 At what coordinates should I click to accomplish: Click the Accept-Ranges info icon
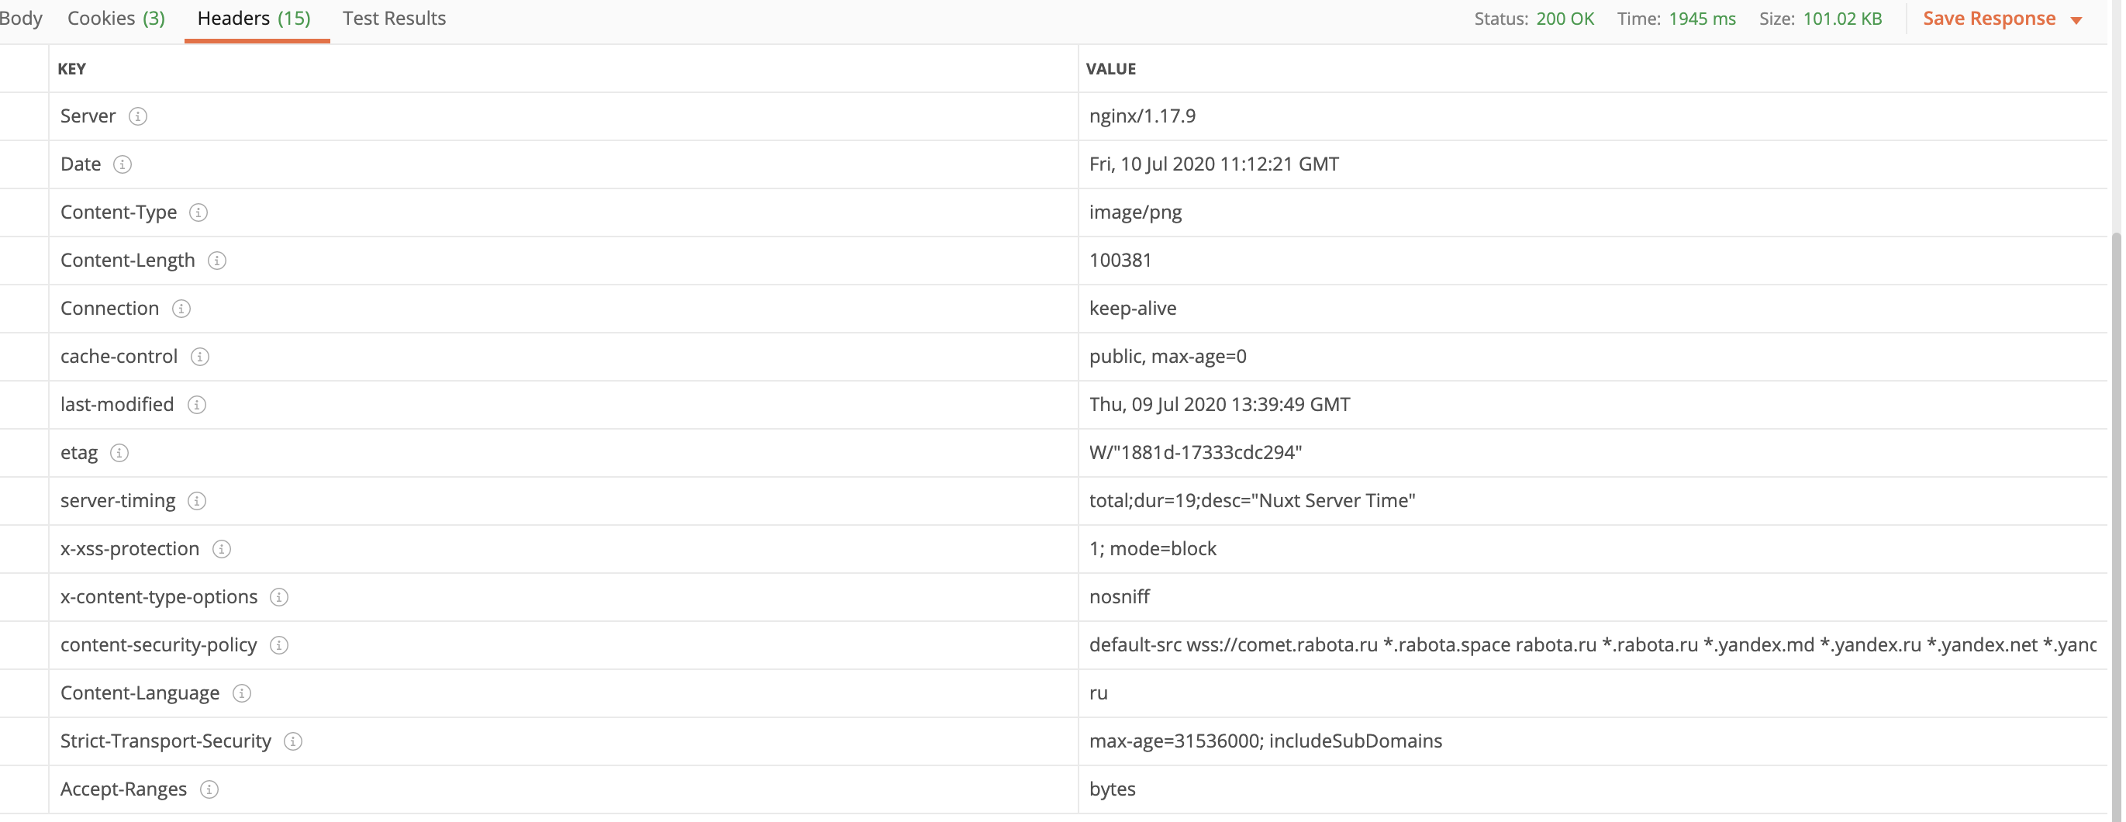tap(209, 789)
